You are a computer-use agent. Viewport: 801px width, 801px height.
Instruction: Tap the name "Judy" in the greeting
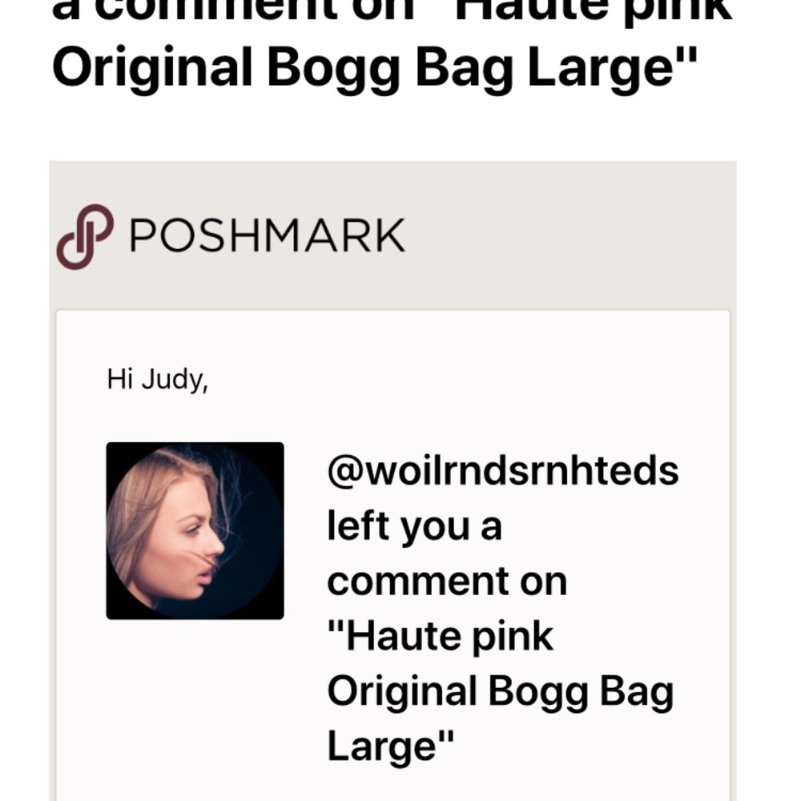tap(174, 380)
